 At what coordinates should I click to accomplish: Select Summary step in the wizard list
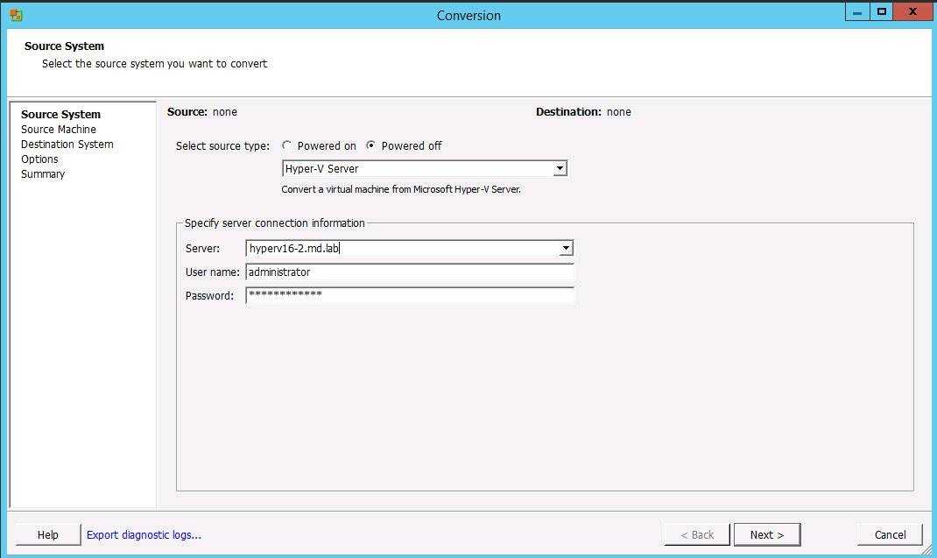(43, 174)
